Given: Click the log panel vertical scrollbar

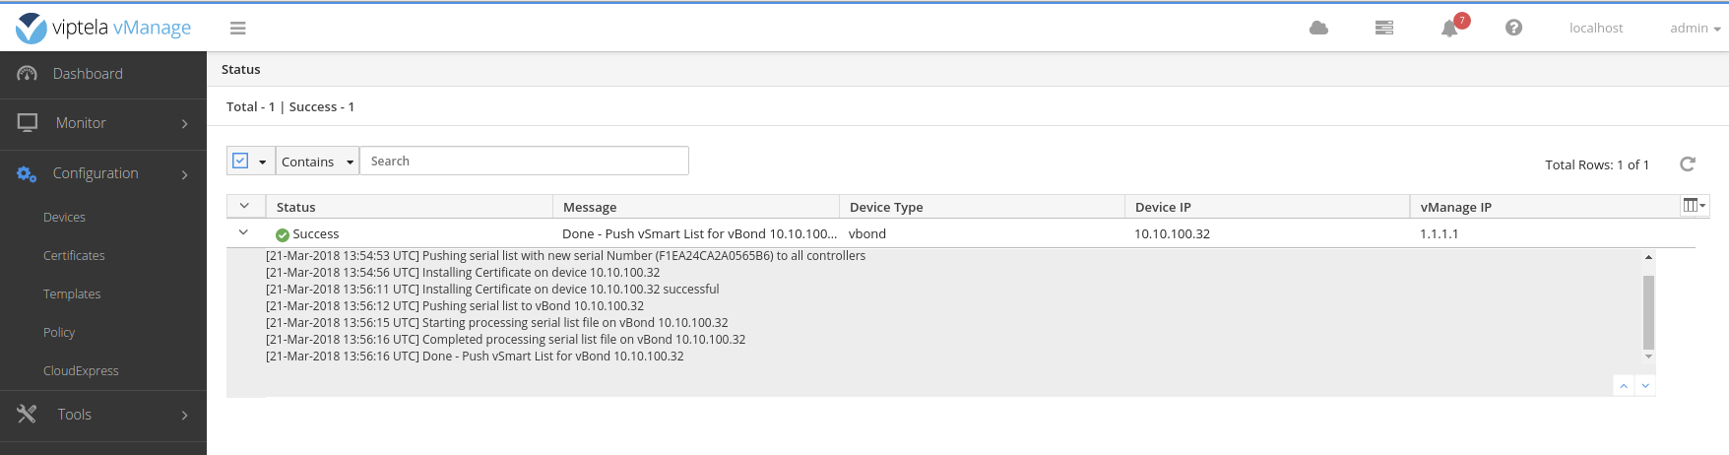Looking at the screenshot, I should [x=1648, y=312].
